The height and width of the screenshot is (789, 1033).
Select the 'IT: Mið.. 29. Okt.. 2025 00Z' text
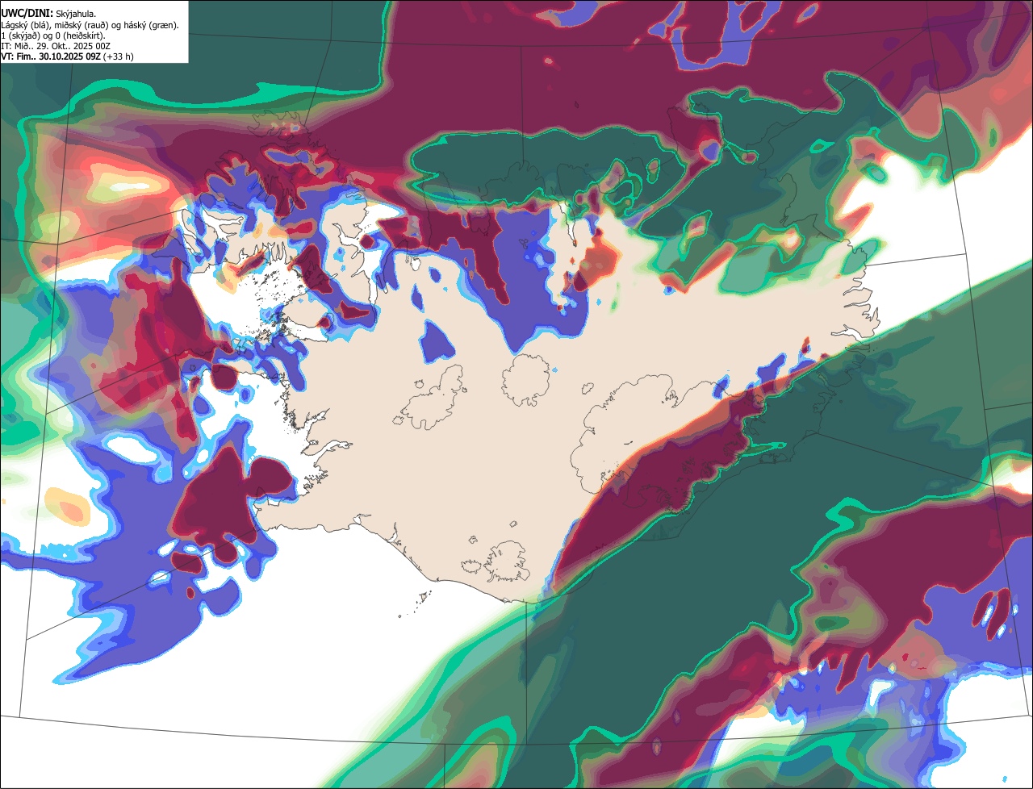56,46
